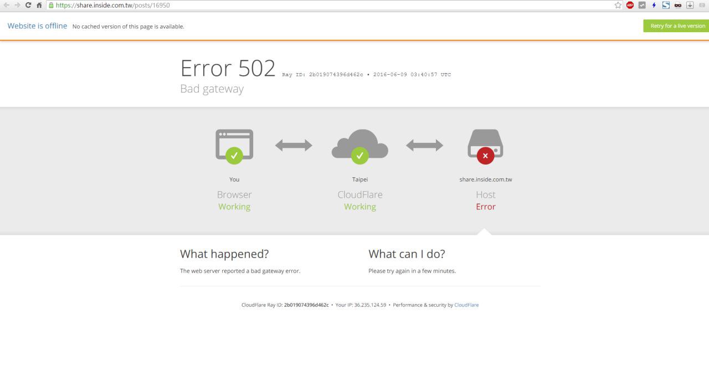709x370 pixels.
Task: Click the Browser window status icon
Action: [x=234, y=147]
